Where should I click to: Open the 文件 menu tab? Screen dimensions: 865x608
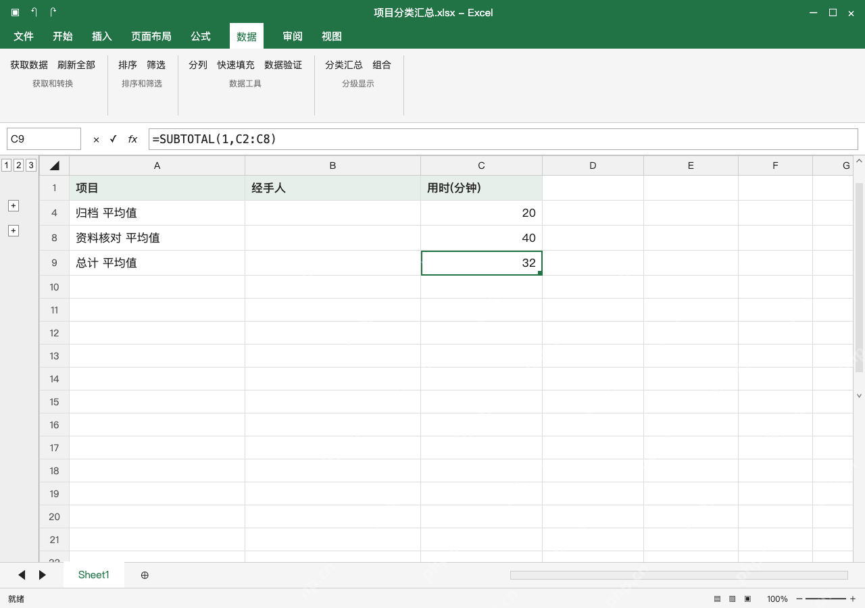(24, 36)
